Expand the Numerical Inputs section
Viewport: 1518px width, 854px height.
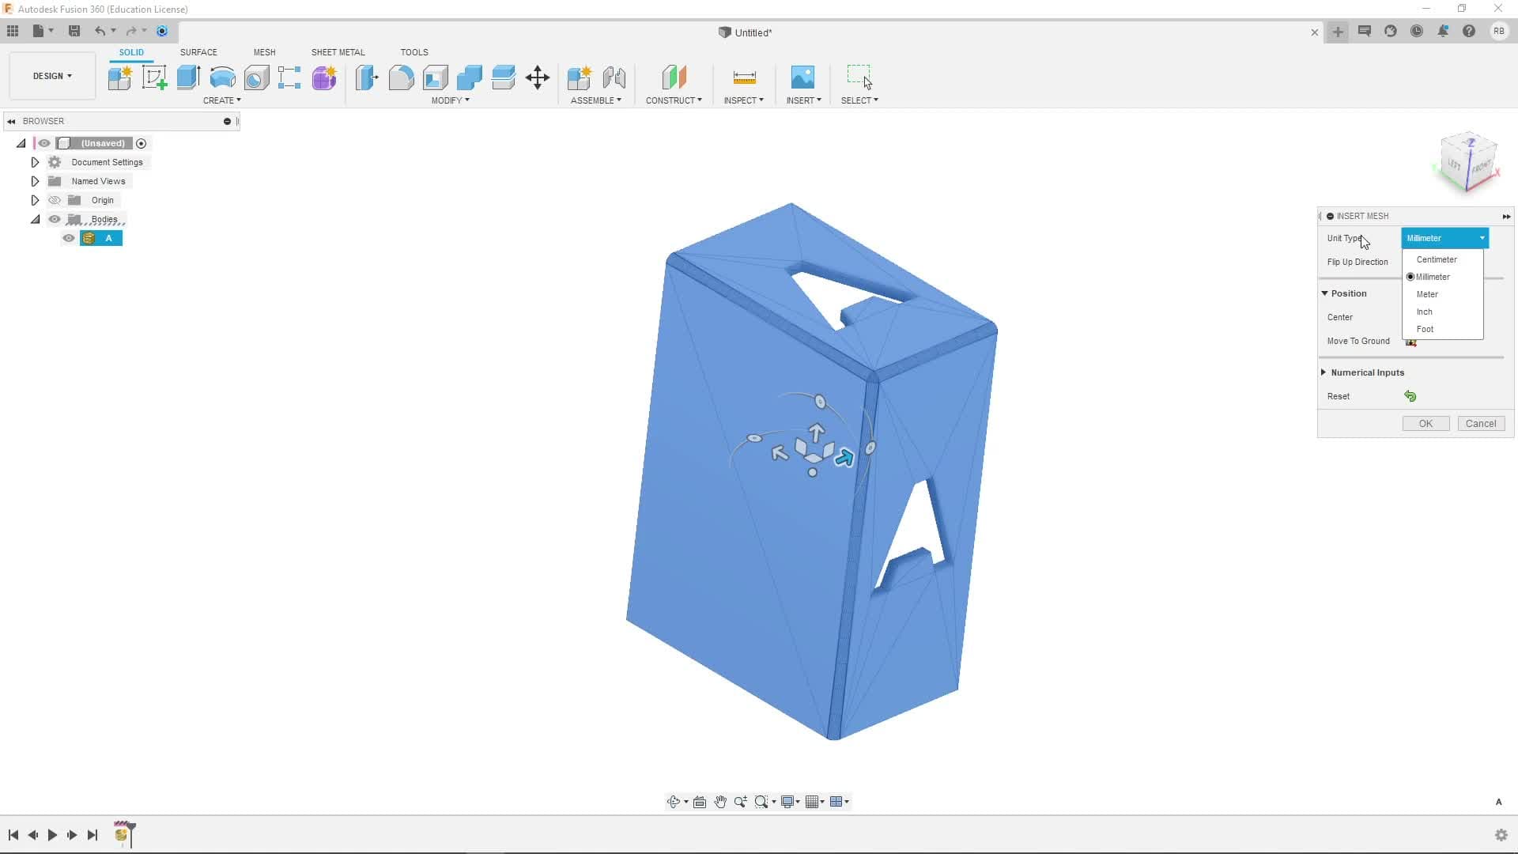tap(1324, 372)
